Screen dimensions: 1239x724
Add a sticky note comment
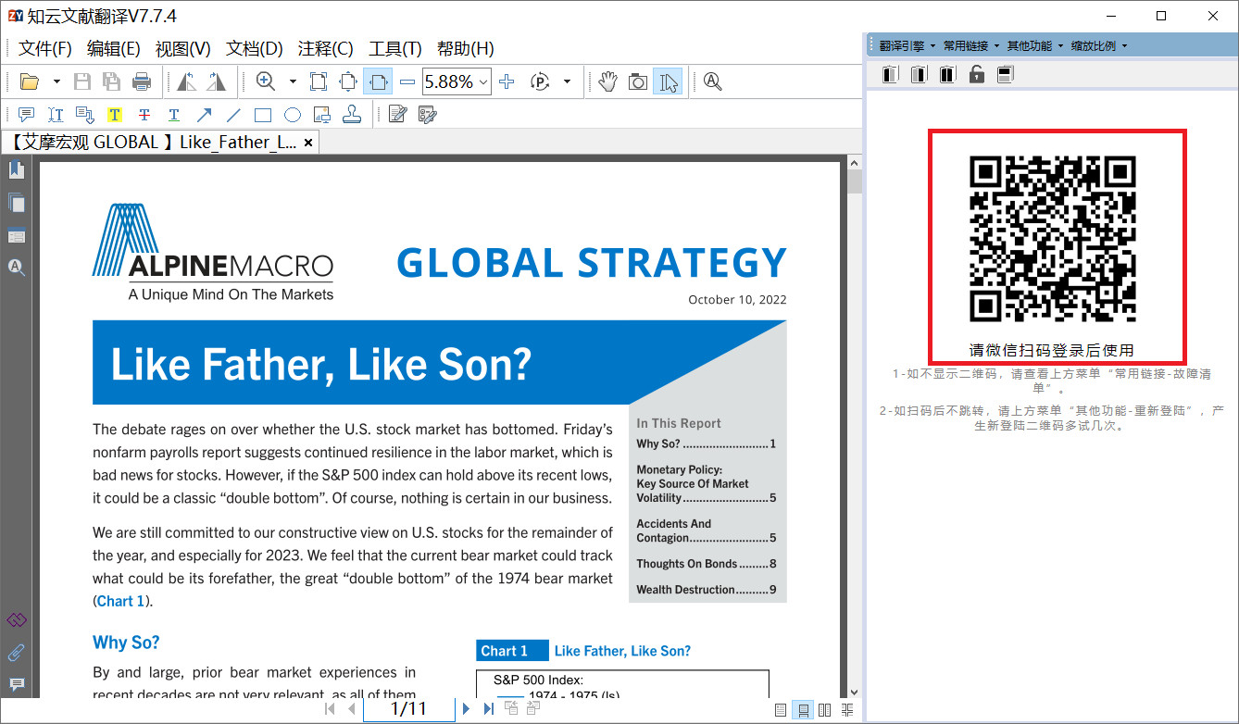[x=26, y=115]
